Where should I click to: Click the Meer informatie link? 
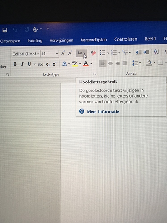click(103, 111)
